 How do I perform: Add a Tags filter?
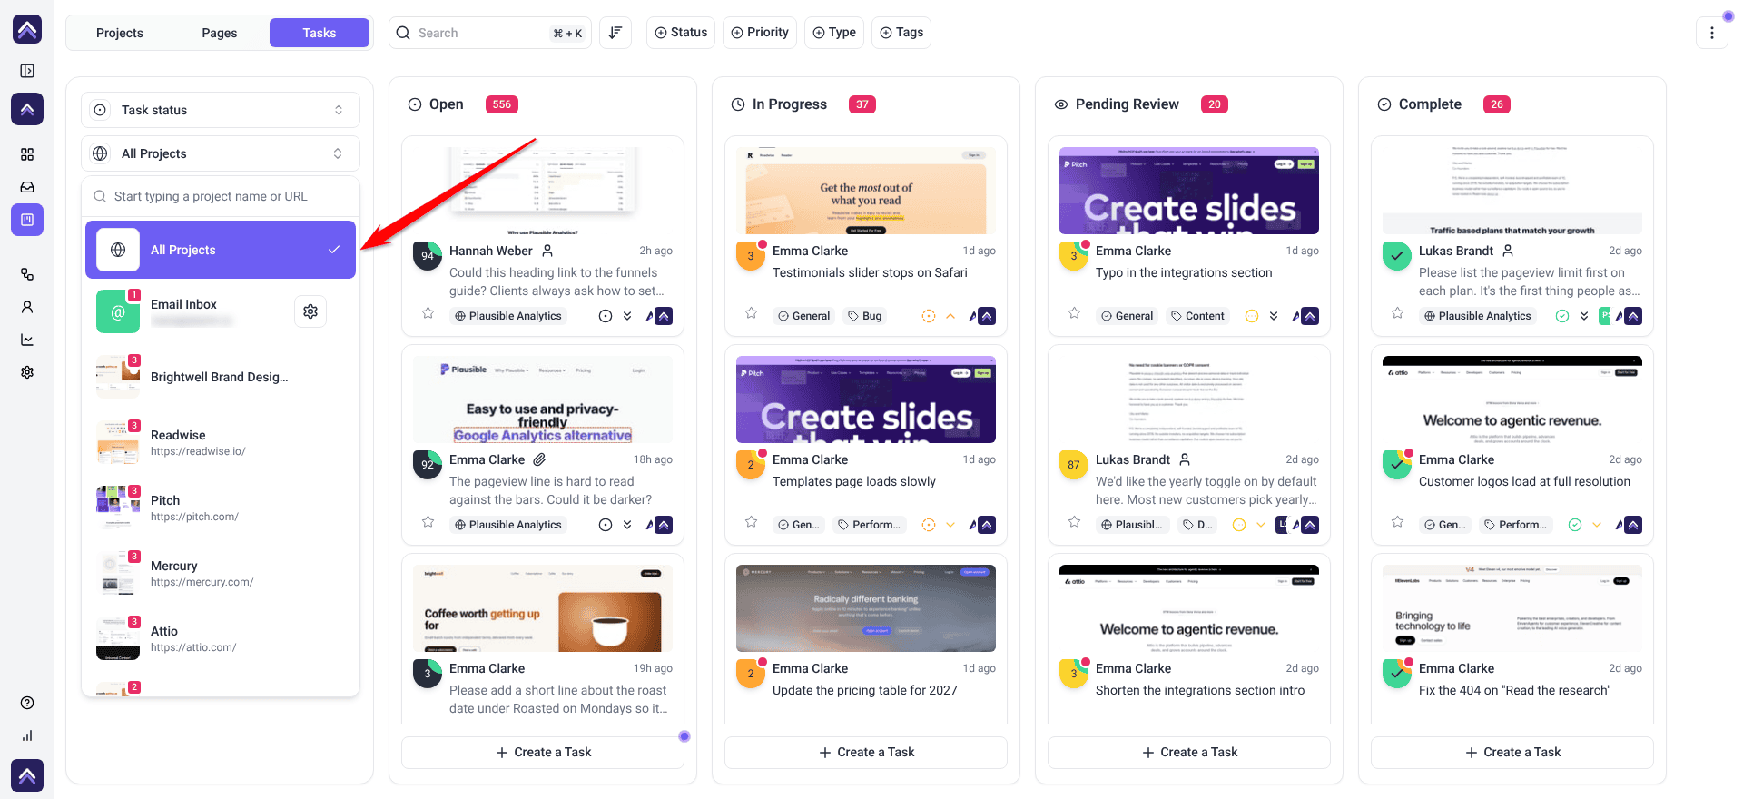pyautogui.click(x=901, y=33)
